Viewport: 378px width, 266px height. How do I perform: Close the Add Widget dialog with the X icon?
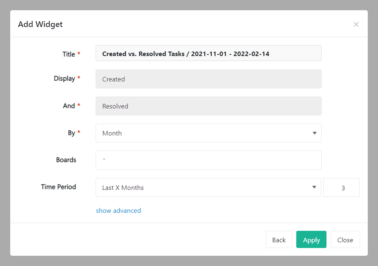point(356,25)
